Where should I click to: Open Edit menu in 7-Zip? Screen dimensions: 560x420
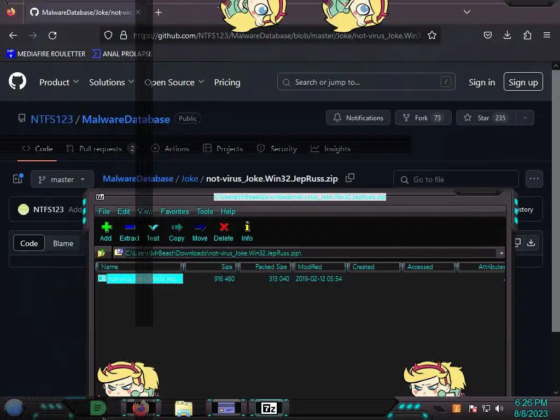[124, 212]
